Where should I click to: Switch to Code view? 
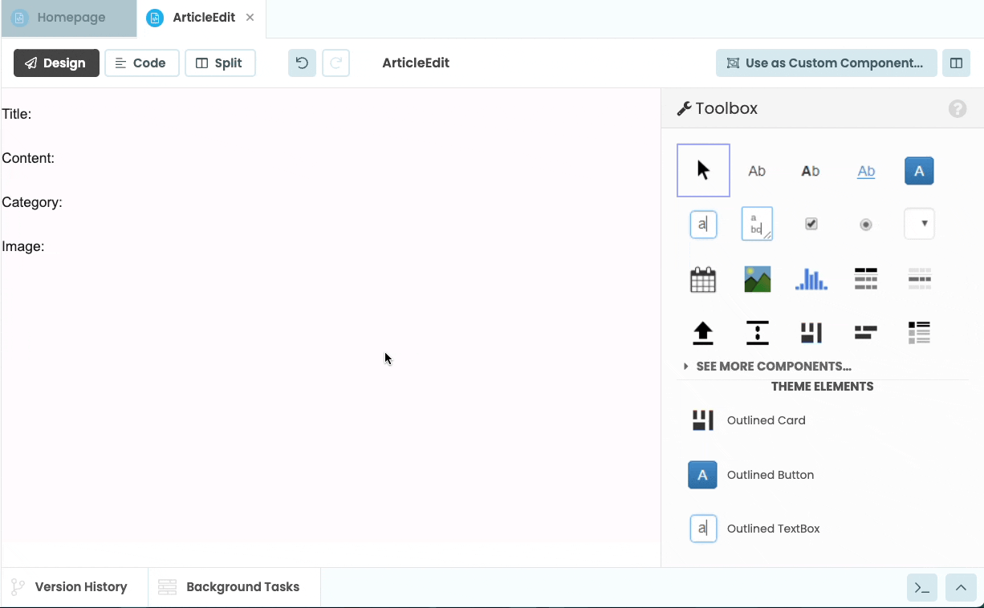(141, 63)
